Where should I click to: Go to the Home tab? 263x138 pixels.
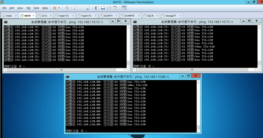[x=8, y=16]
